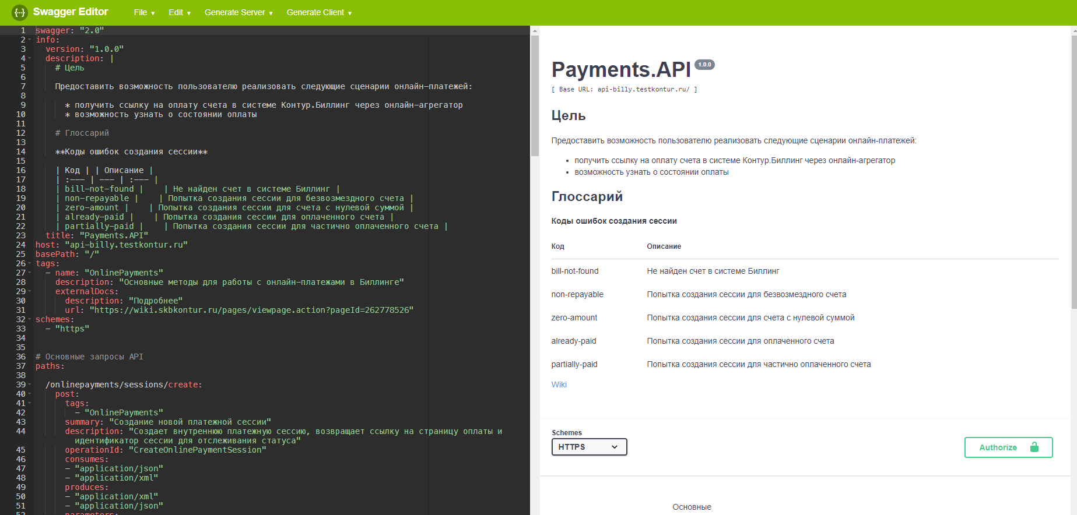Click the basePath line in the editor

click(x=67, y=254)
